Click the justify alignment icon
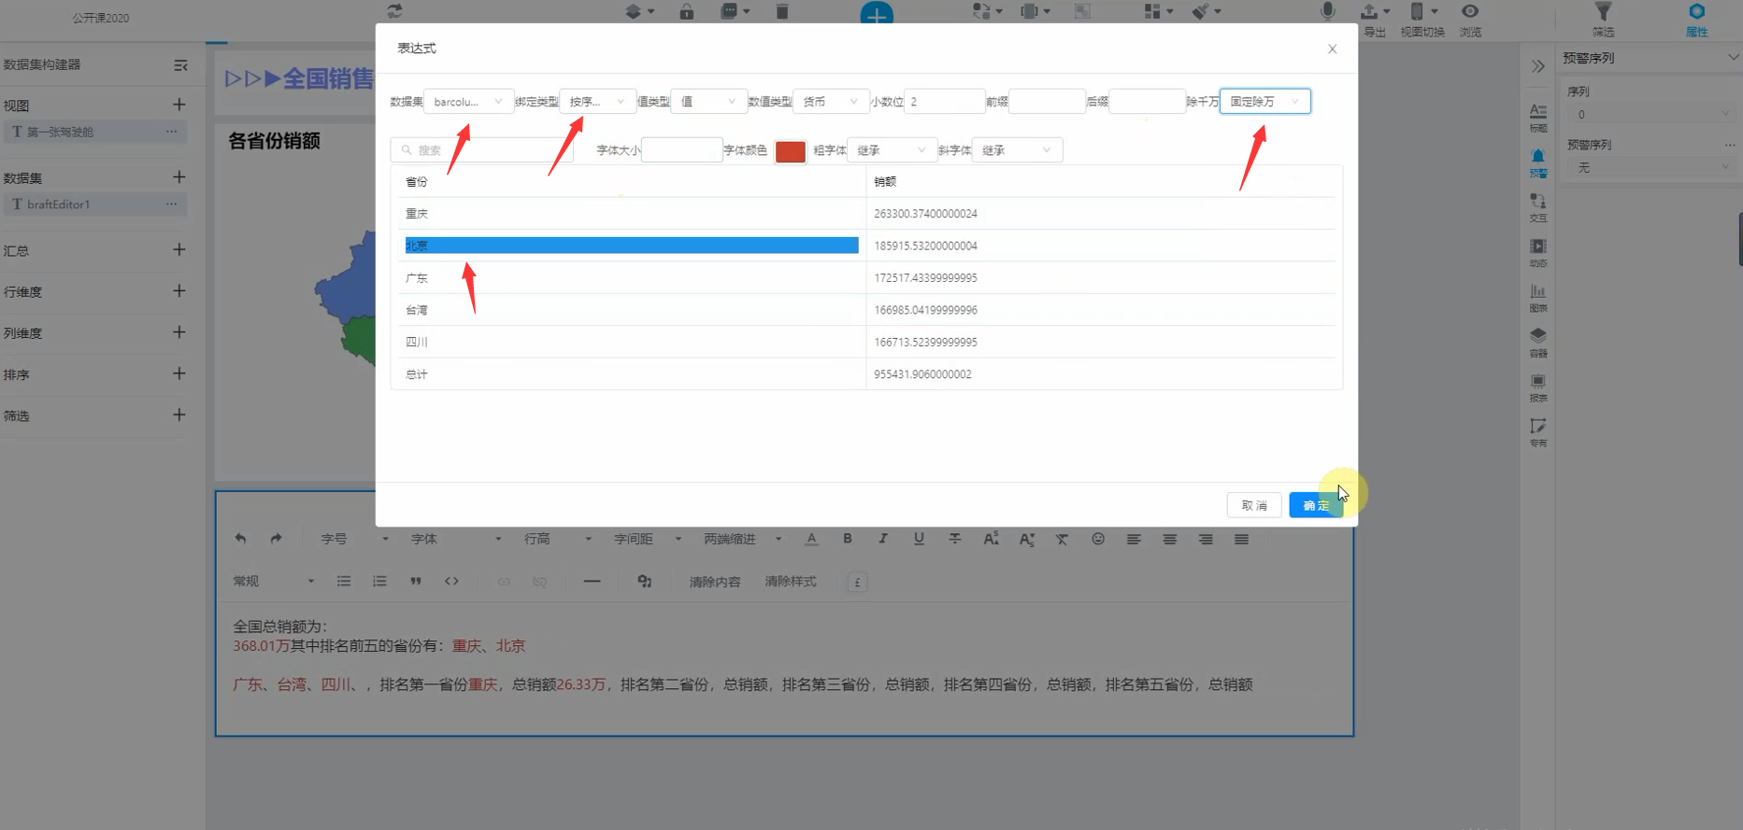Image resolution: width=1743 pixels, height=830 pixels. pyautogui.click(x=1241, y=539)
